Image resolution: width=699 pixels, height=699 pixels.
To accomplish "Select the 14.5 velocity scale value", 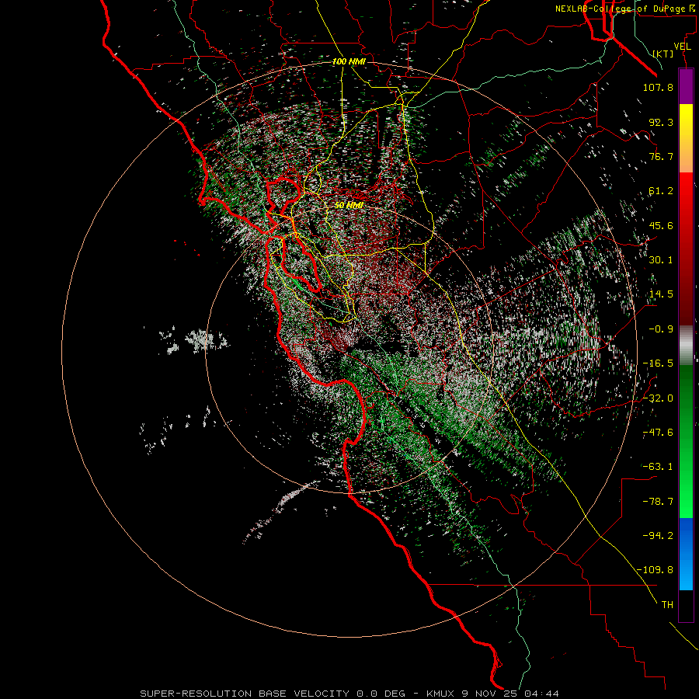I will (x=661, y=294).
